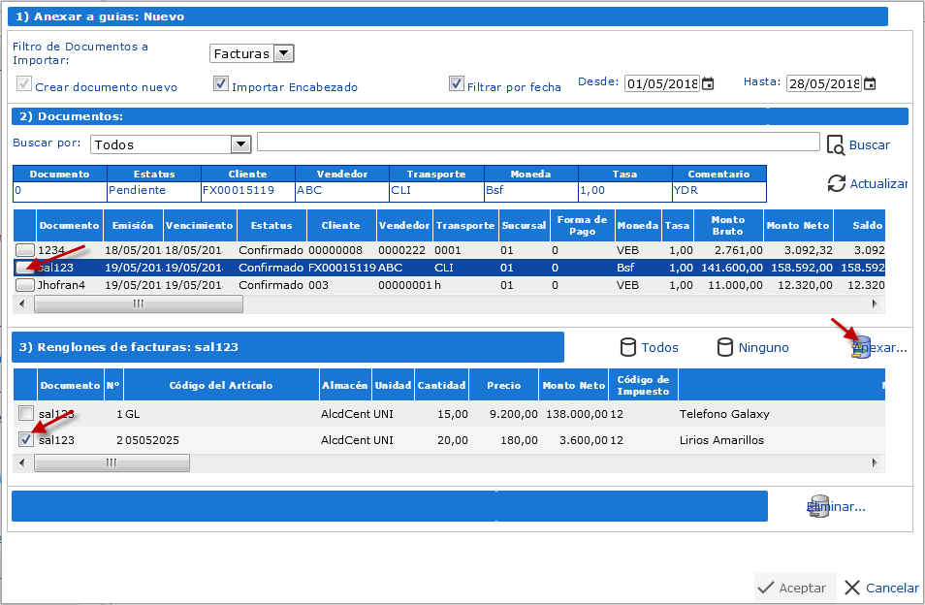Uncheck the Lirios Amarillos line item checkbox
The image size is (925, 605).
(26, 439)
